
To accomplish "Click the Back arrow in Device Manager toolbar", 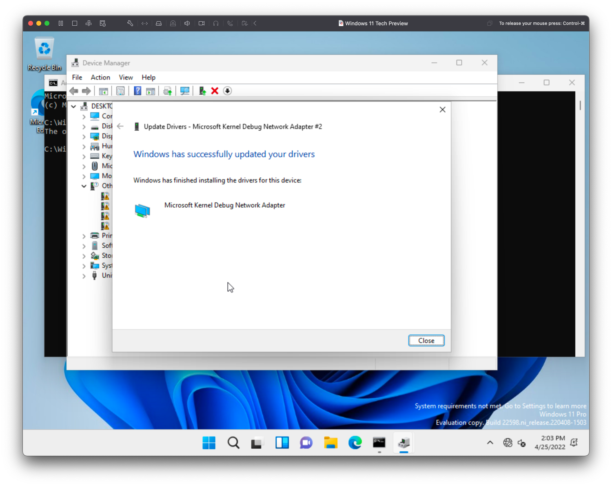I will point(74,91).
